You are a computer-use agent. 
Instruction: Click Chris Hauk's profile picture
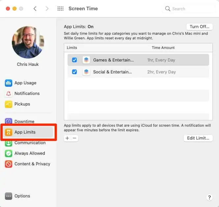pyautogui.click(x=28, y=42)
